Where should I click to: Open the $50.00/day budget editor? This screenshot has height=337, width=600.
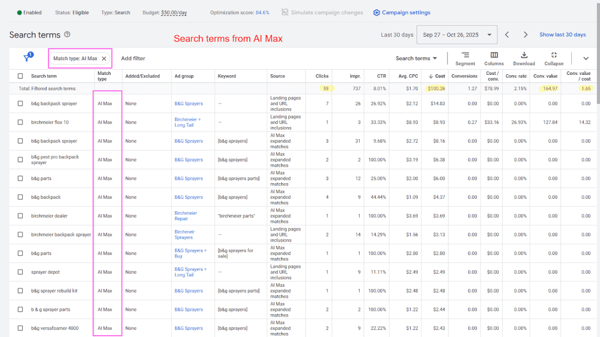click(x=173, y=13)
